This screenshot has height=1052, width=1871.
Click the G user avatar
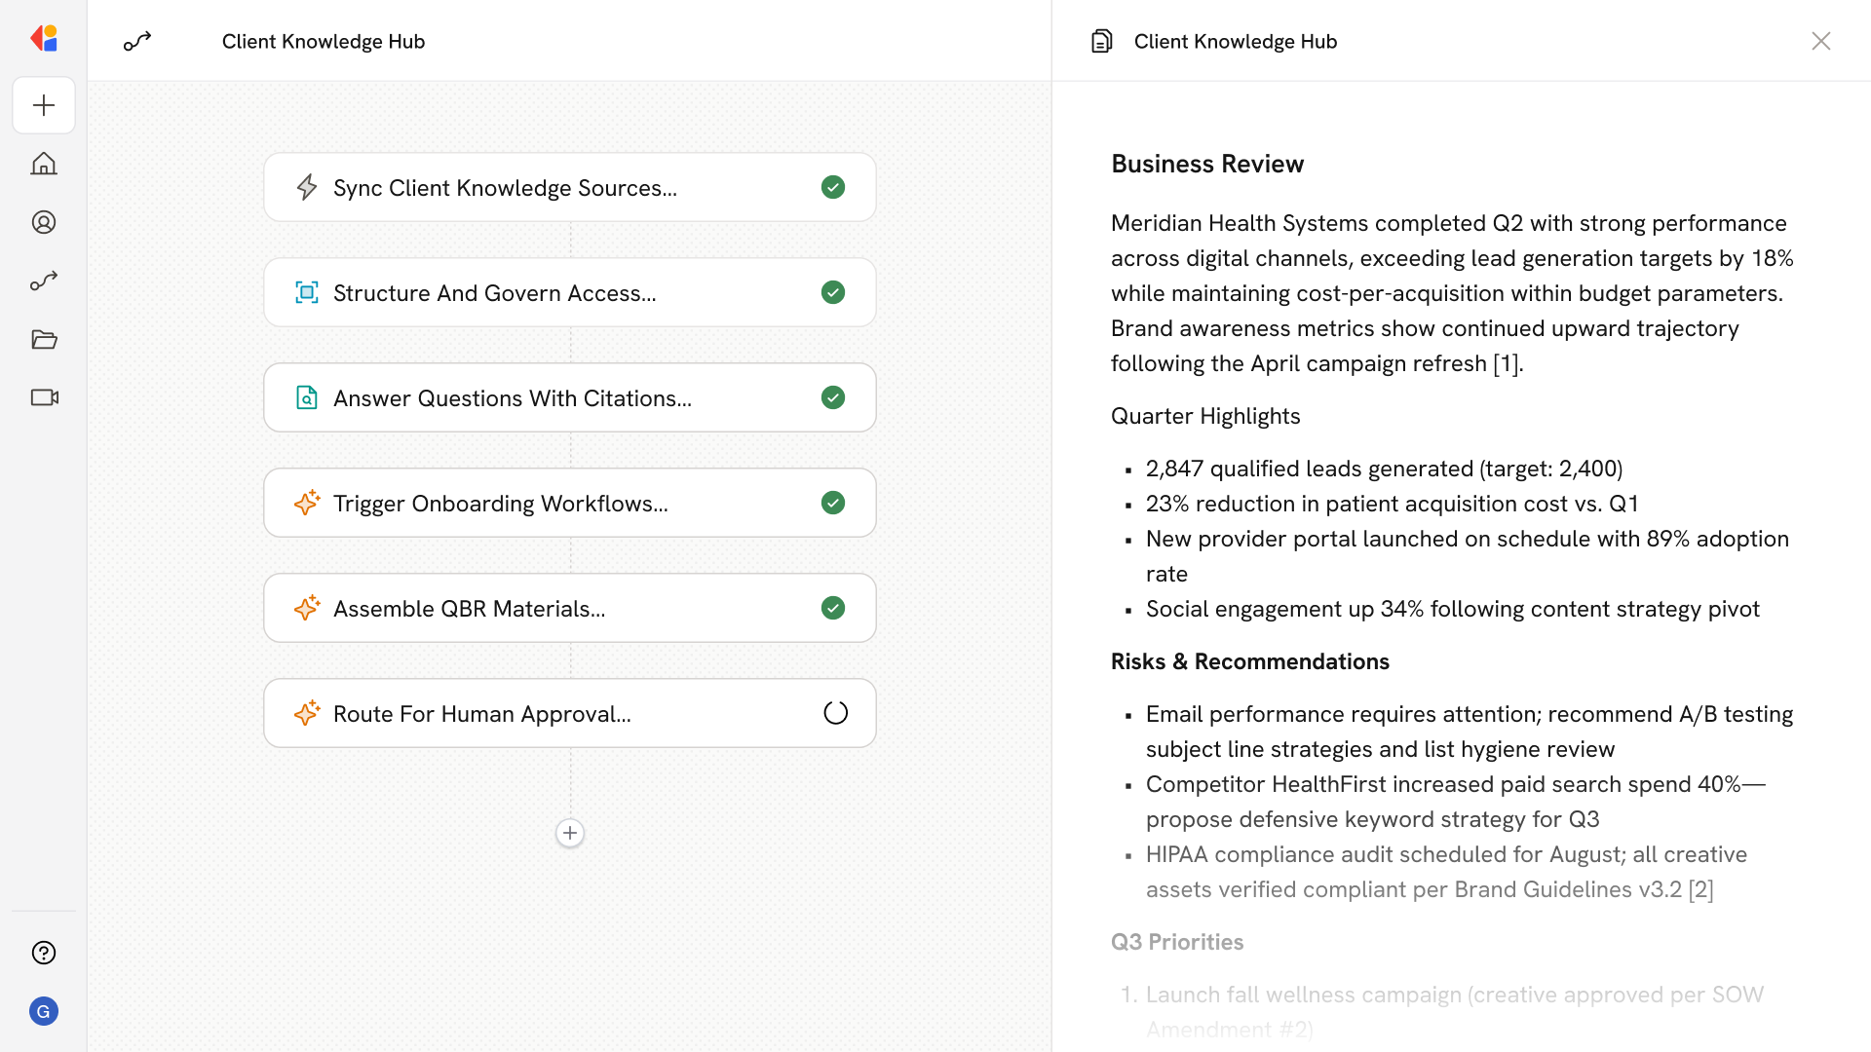click(44, 1011)
